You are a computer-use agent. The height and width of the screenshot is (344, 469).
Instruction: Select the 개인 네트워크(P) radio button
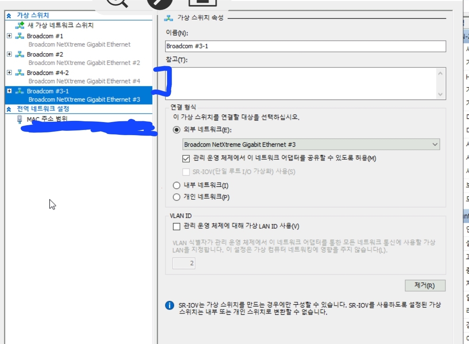pos(176,197)
